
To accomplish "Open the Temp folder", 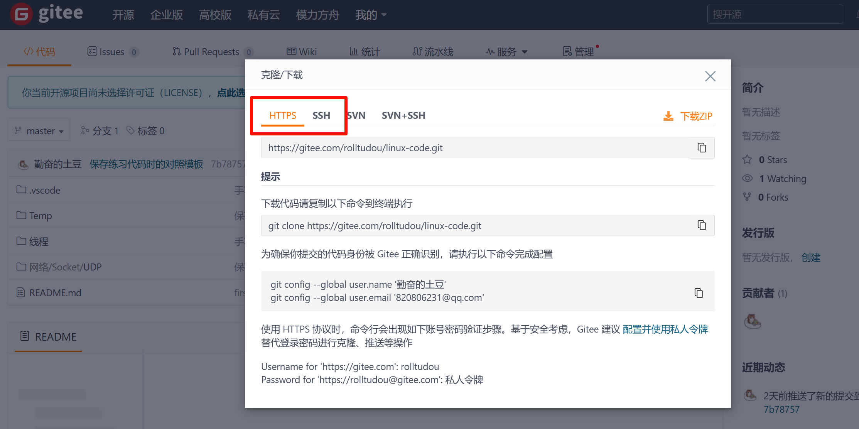I will [41, 216].
